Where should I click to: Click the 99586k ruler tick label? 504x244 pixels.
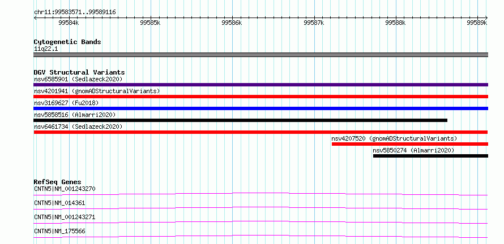tap(232, 23)
